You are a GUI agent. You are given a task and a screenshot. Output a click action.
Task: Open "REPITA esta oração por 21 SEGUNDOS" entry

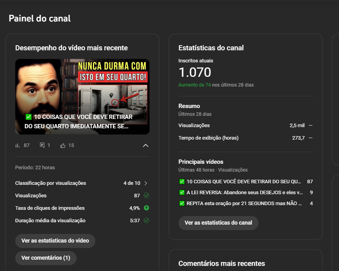tap(246, 204)
